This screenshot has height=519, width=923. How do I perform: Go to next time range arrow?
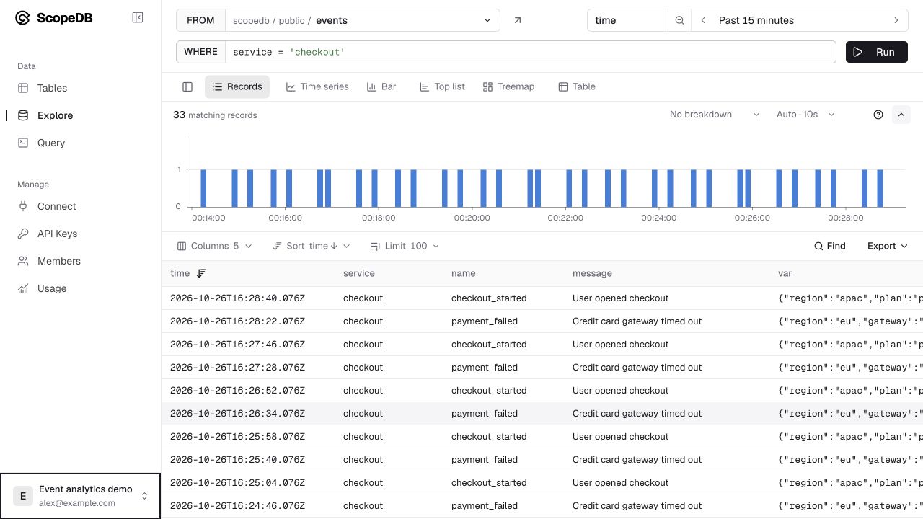[896, 20]
